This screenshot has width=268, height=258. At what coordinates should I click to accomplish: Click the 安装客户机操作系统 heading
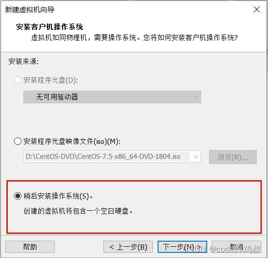tap(50, 27)
